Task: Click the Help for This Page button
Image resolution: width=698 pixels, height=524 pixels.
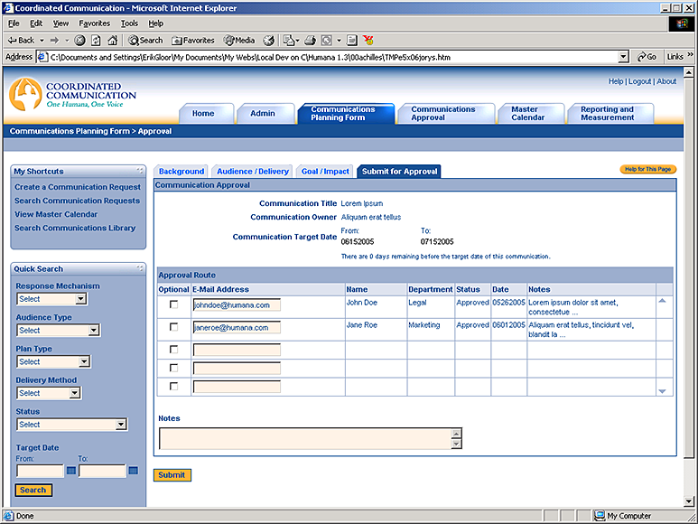Action: coord(647,169)
